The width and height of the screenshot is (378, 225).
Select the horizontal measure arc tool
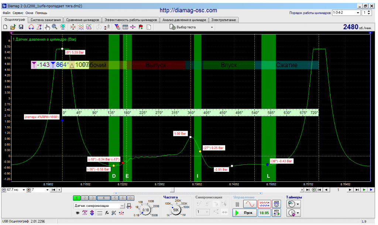coord(31,27)
